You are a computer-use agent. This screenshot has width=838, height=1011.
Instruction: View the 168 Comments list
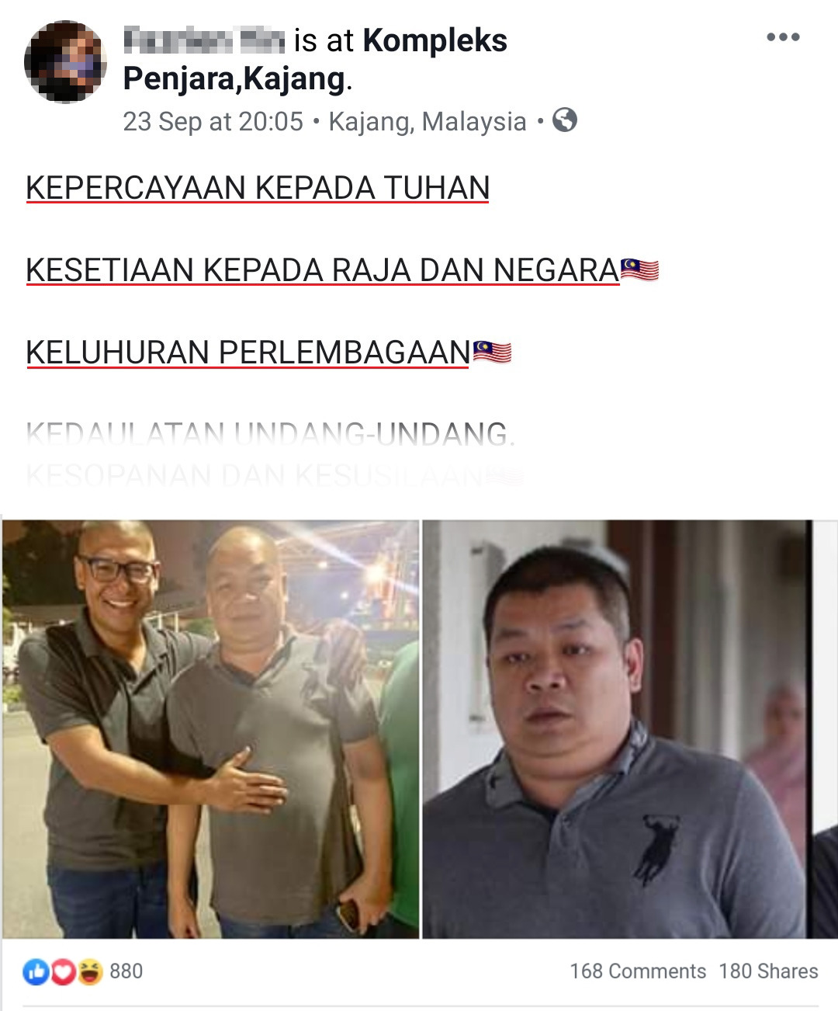[638, 971]
